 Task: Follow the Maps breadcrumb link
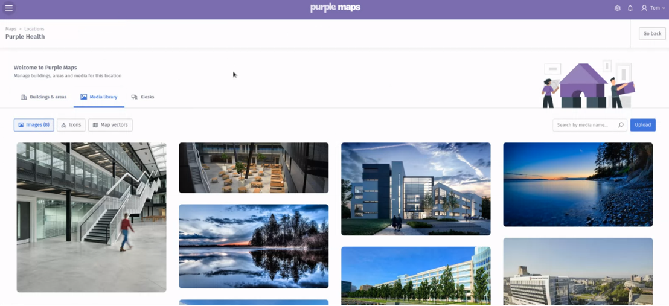(11, 29)
